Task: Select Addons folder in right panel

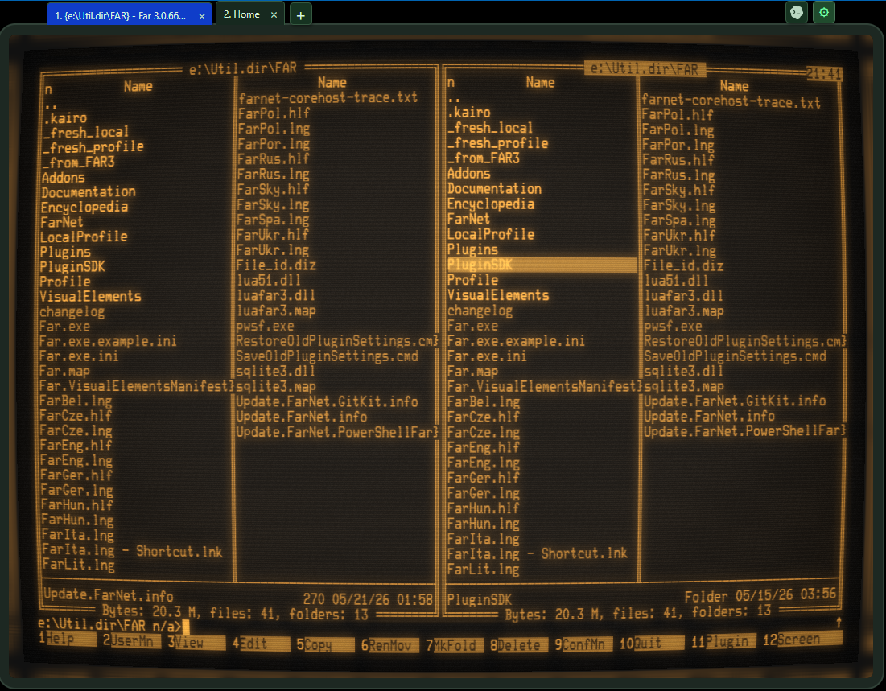Action: point(468,174)
